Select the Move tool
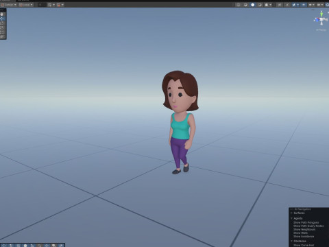The image size is (329, 247). pyautogui.click(x=2, y=19)
